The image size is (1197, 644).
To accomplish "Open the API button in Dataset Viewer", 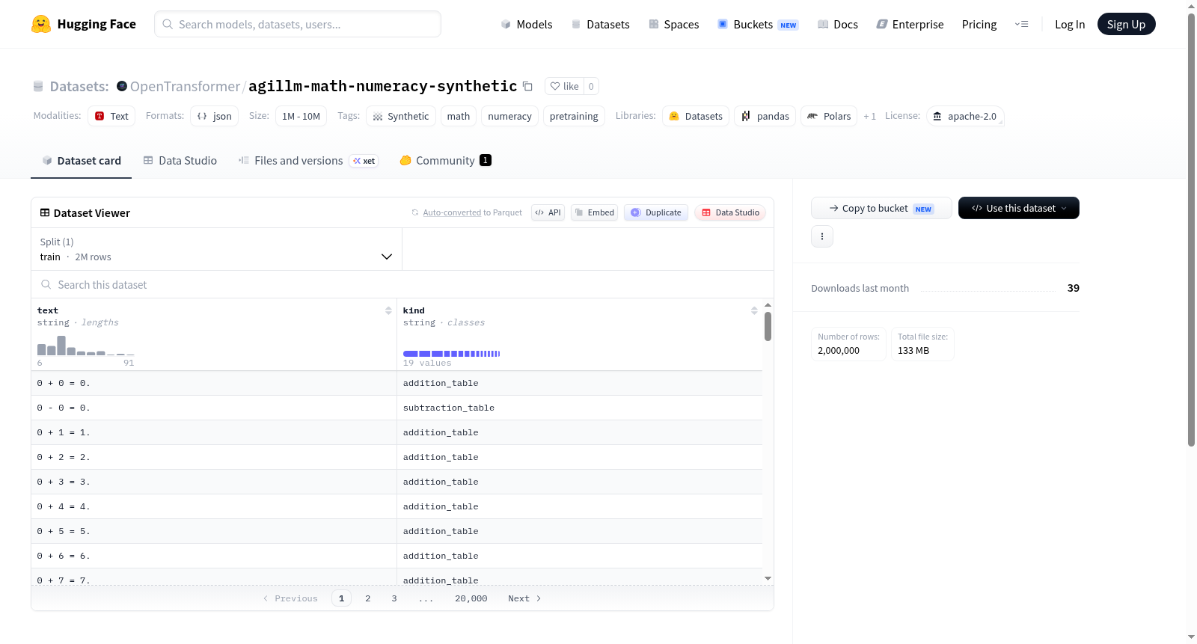I will [x=548, y=212].
